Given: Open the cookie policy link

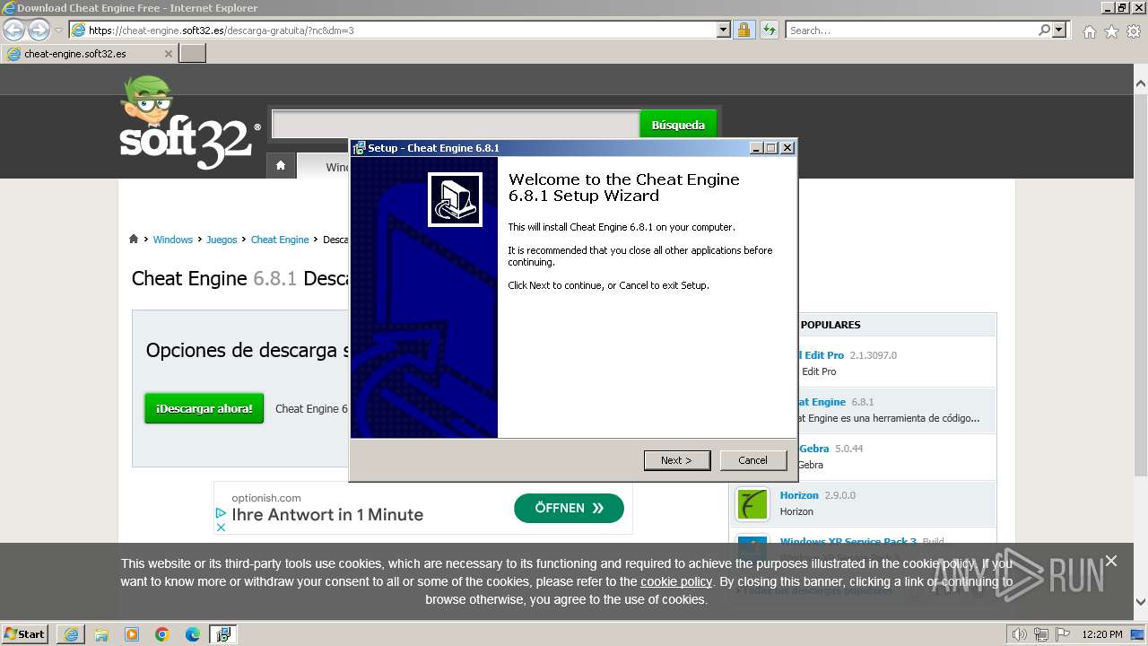Looking at the screenshot, I should pyautogui.click(x=676, y=581).
